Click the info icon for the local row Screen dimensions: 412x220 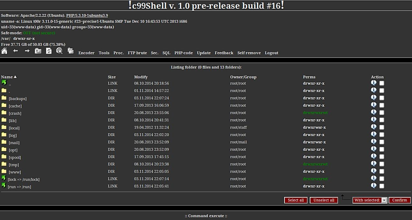pyautogui.click(x=374, y=127)
